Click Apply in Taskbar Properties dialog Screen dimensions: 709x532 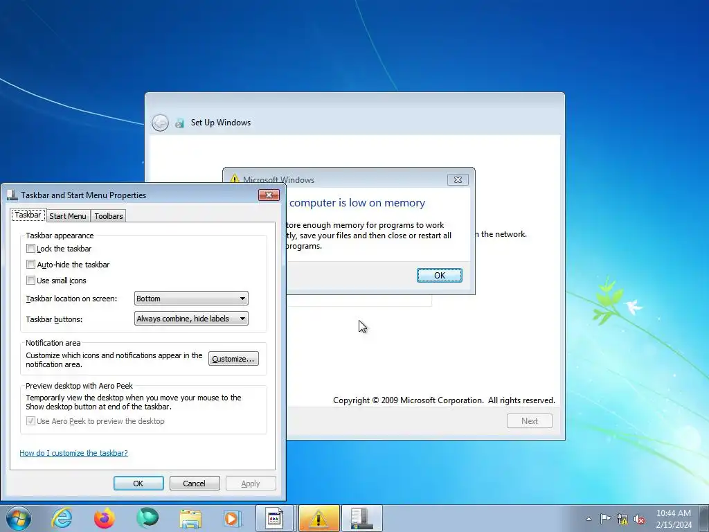click(x=251, y=483)
